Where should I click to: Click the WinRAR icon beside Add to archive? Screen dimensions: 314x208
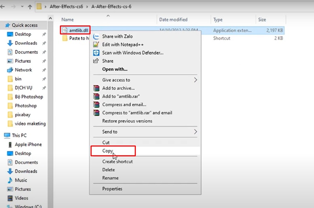(96, 88)
